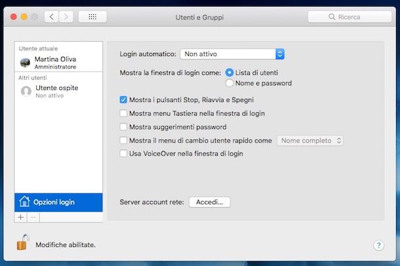Open the Login automatico dropdown

point(232,54)
